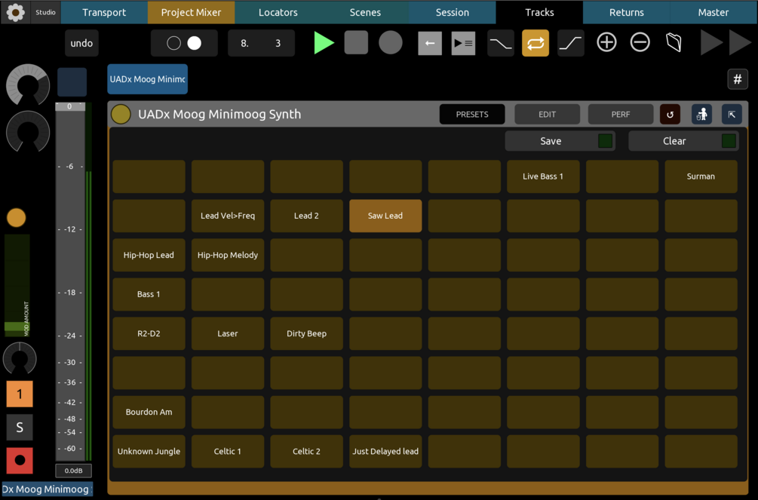Toggle the Clear green checkbox

point(729,141)
